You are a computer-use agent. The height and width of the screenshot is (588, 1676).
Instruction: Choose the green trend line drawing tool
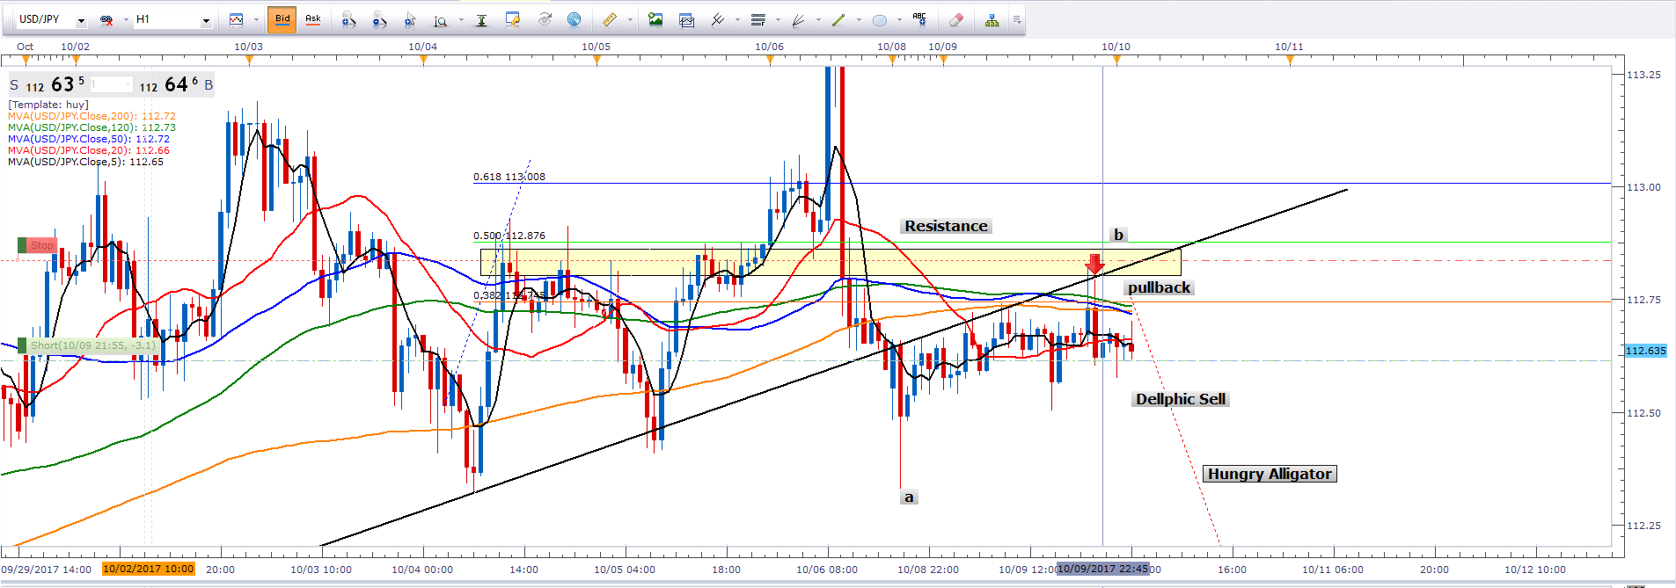pyautogui.click(x=838, y=19)
